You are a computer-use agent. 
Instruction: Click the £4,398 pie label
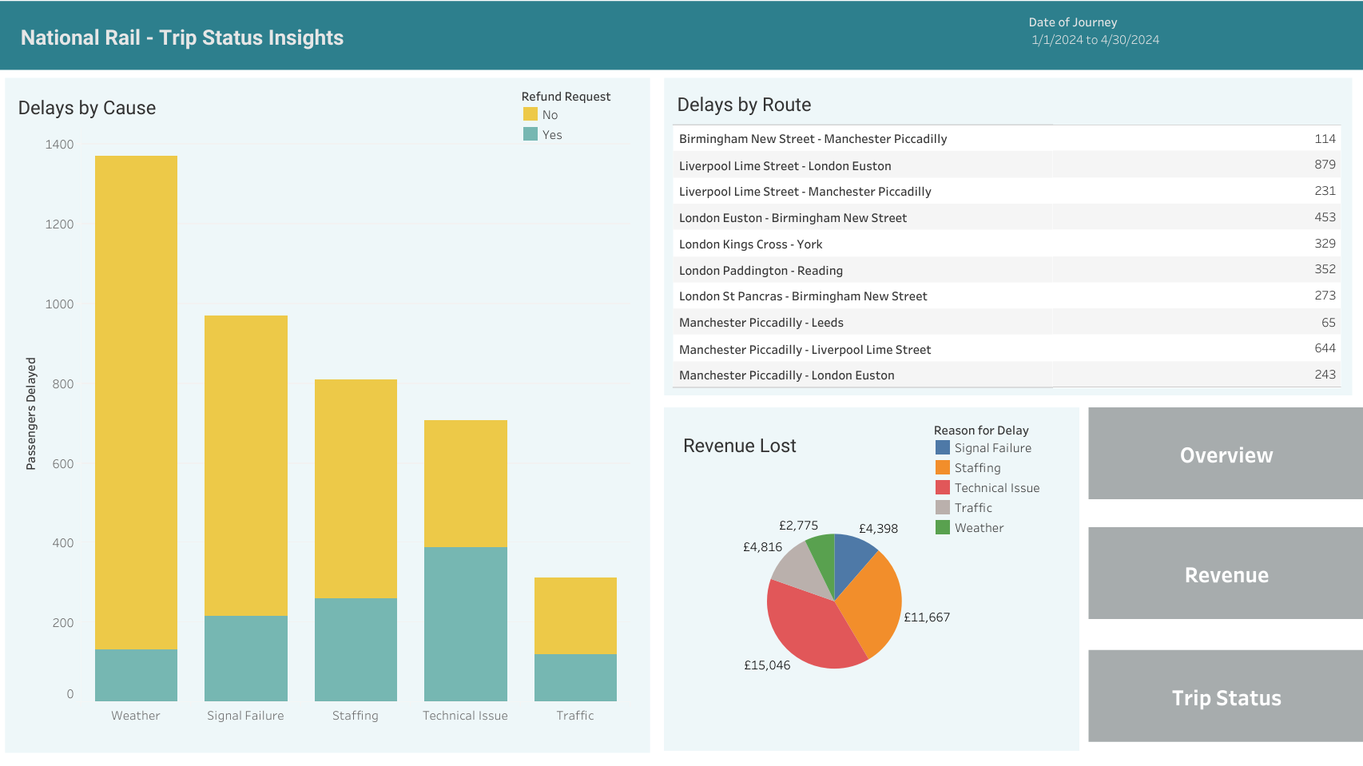click(878, 529)
